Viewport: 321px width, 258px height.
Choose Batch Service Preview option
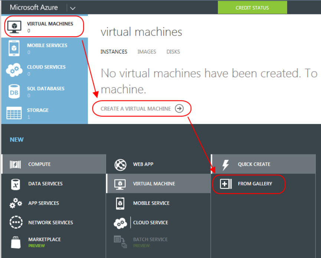[x=159, y=242]
